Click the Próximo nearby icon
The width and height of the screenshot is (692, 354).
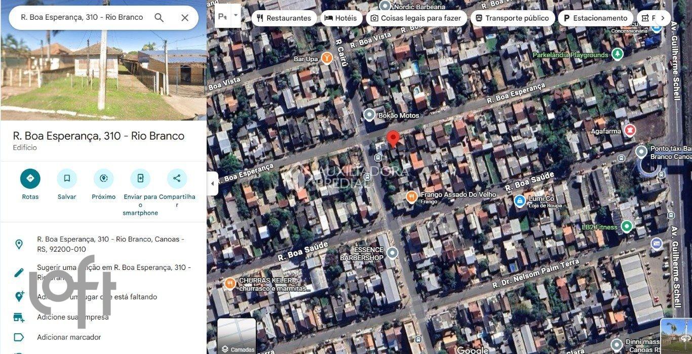104,179
